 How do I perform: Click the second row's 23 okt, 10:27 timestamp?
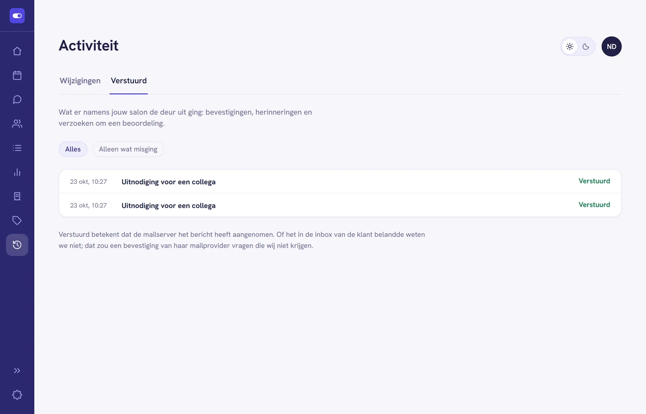click(88, 206)
